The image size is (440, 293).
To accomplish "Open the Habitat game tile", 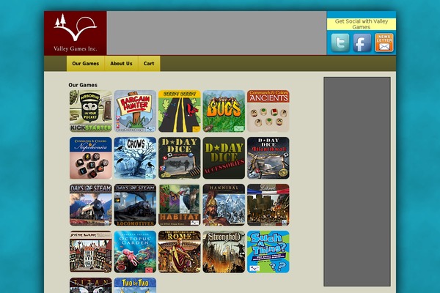I will (180, 205).
